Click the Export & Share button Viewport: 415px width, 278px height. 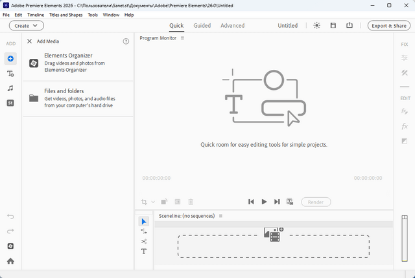[x=389, y=26]
